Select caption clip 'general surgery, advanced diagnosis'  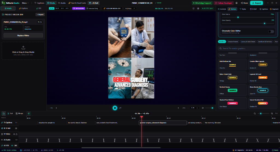163,123
